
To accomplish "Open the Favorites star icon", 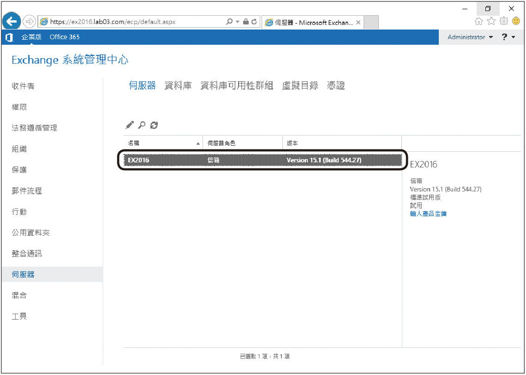I will coord(491,21).
